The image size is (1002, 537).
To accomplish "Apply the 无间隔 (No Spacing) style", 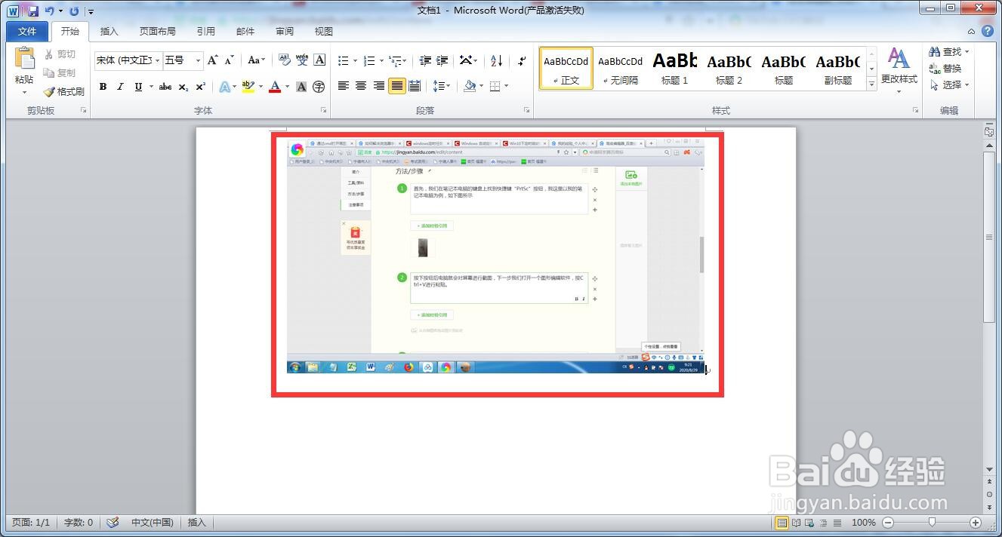I will (621, 68).
